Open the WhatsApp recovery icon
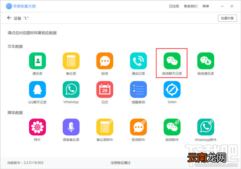241x169 pixels. 71,90
